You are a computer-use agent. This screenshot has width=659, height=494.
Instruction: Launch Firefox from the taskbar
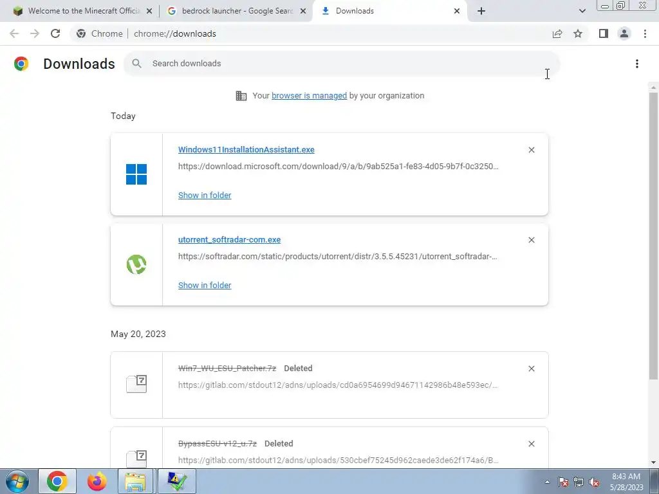(97, 481)
